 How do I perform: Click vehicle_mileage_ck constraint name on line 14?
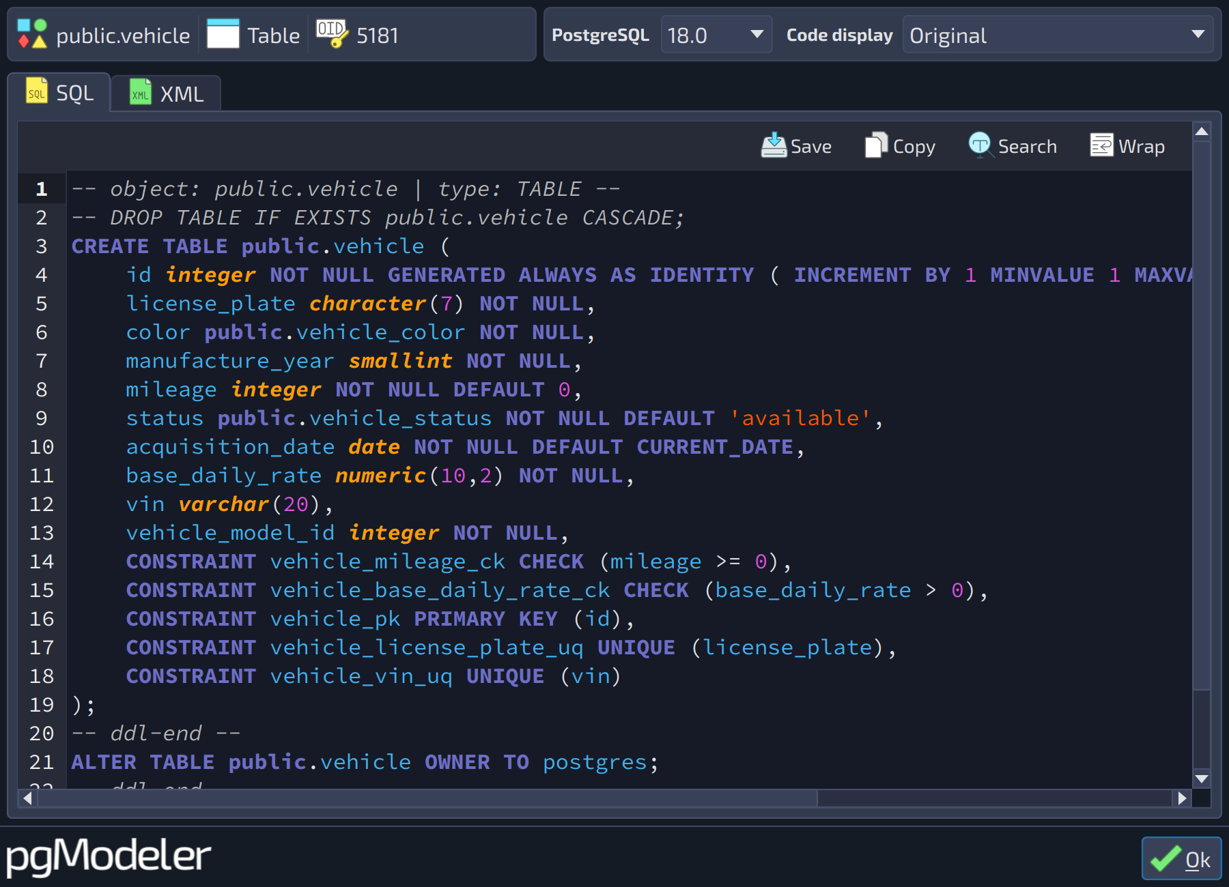387,562
